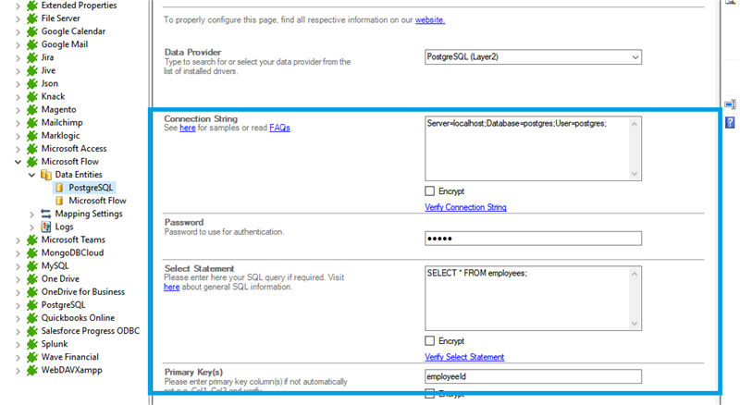Click Verify Select Statement link

click(x=464, y=357)
